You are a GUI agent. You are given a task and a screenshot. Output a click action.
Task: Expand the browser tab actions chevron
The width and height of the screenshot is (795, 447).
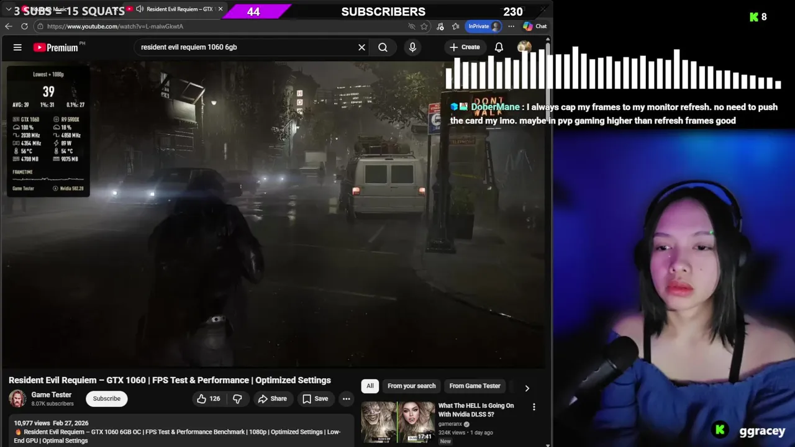click(x=9, y=9)
